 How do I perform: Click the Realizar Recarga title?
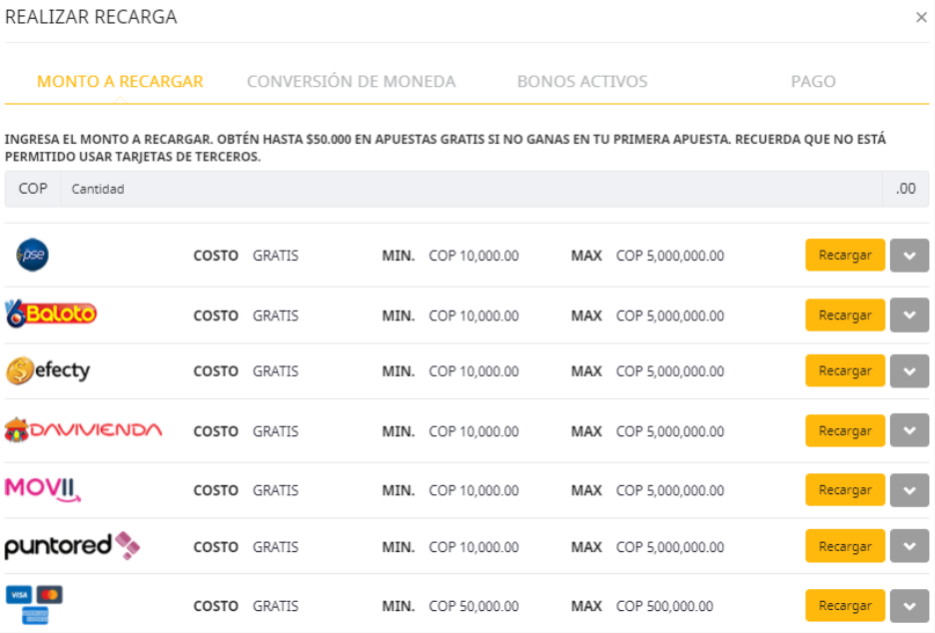(91, 17)
